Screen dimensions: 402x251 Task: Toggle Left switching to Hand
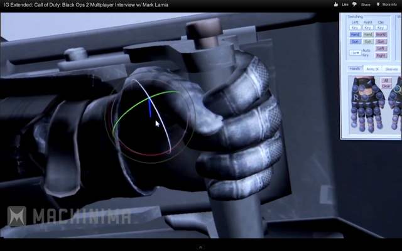355,35
